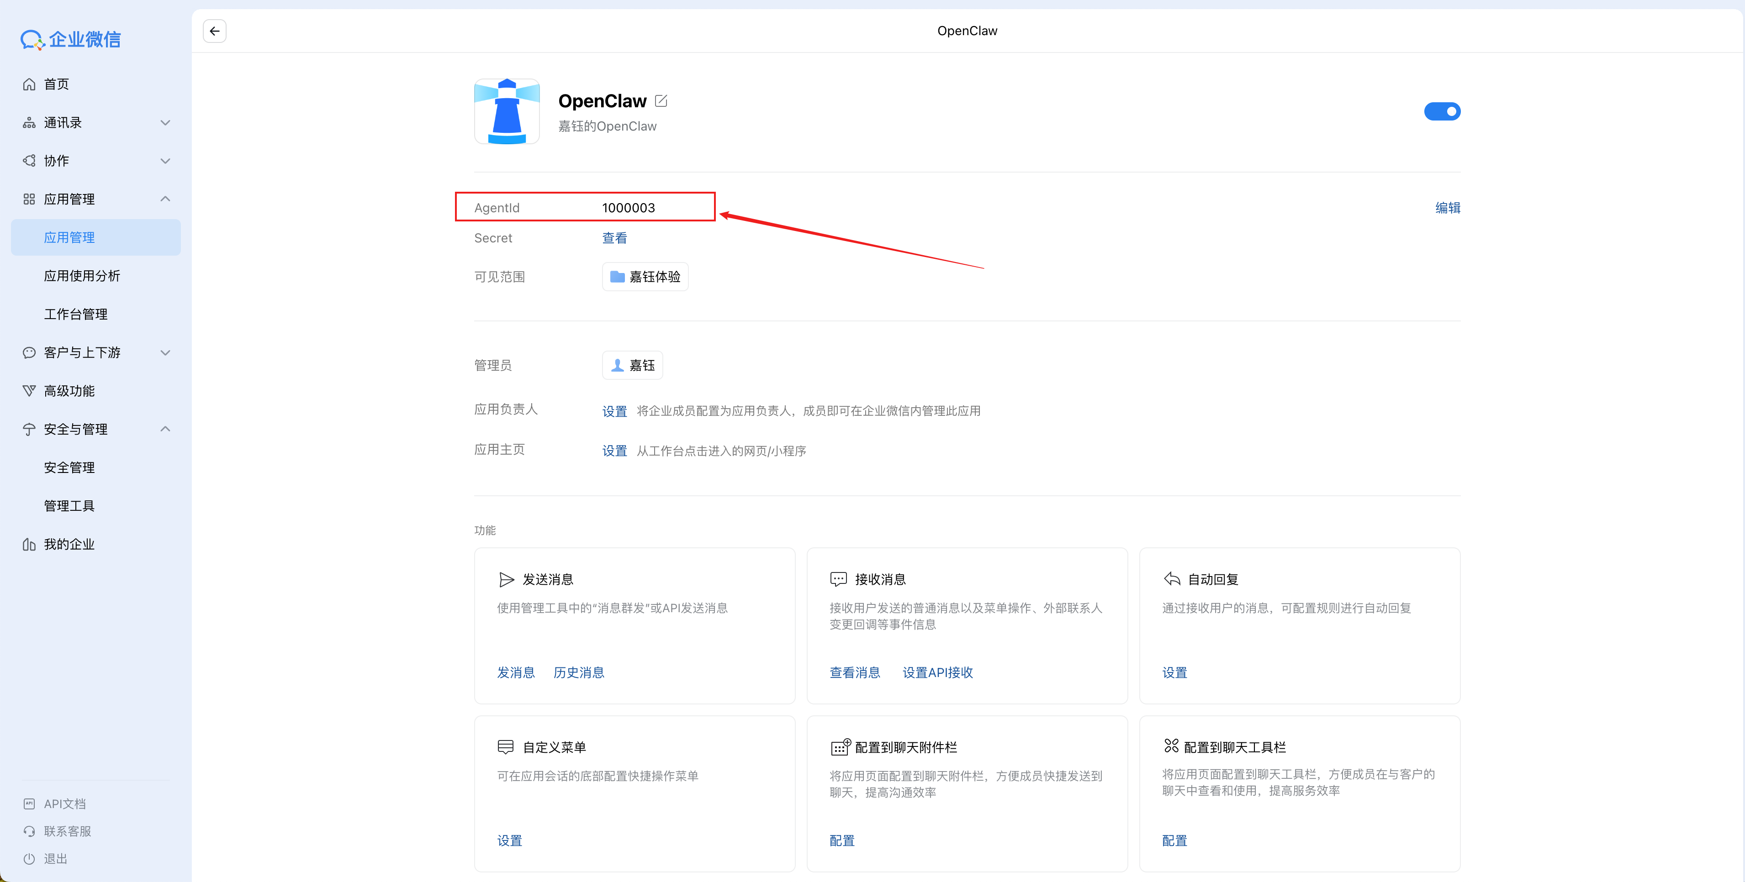This screenshot has width=1745, height=882.
Task: Click the edit pencil next to OpenClaw name
Action: click(x=661, y=101)
